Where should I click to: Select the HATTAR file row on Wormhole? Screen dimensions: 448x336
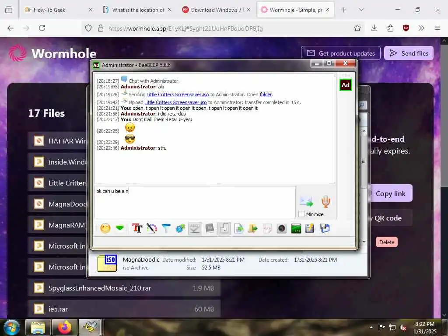pyautogui.click(x=57, y=141)
